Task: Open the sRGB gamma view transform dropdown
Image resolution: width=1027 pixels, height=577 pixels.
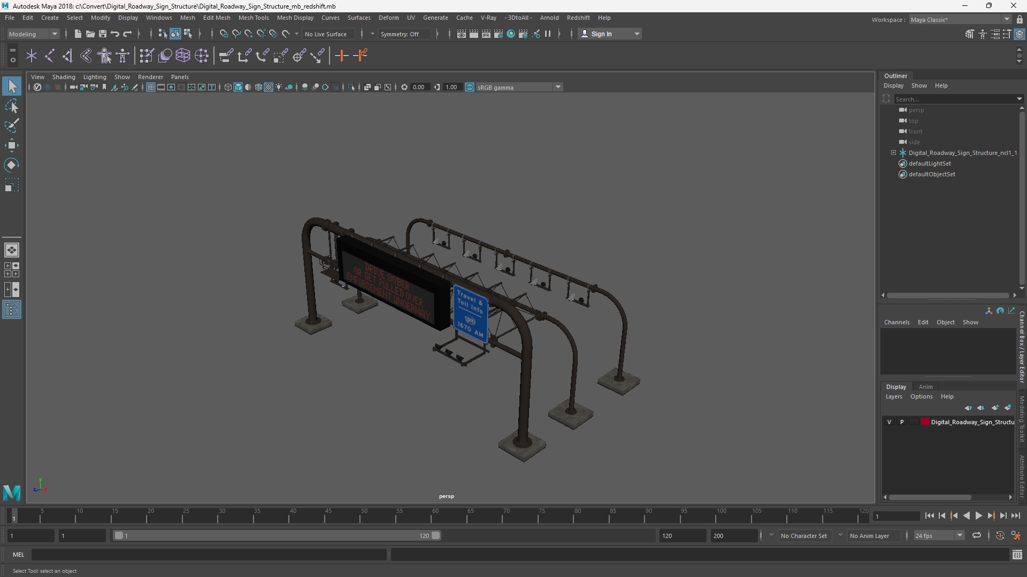Action: click(x=518, y=88)
